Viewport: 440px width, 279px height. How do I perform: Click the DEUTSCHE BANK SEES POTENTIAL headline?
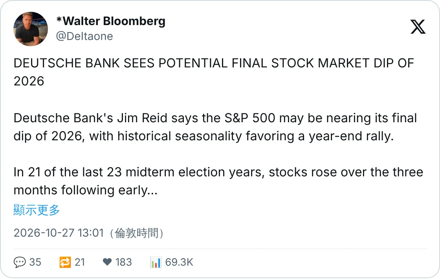(x=214, y=72)
